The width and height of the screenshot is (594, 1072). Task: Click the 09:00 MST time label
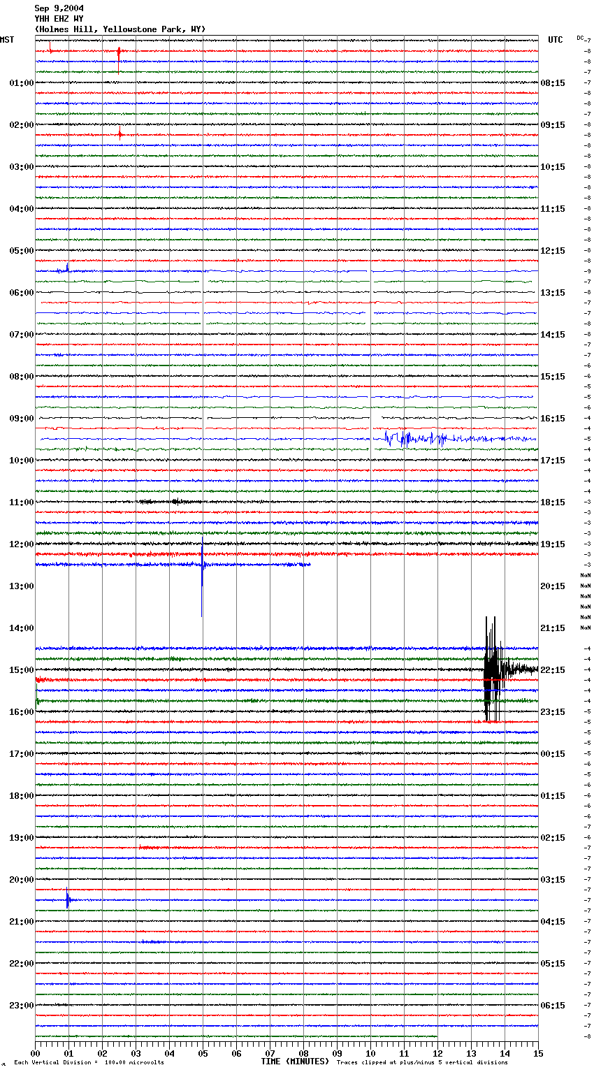[x=21, y=419]
